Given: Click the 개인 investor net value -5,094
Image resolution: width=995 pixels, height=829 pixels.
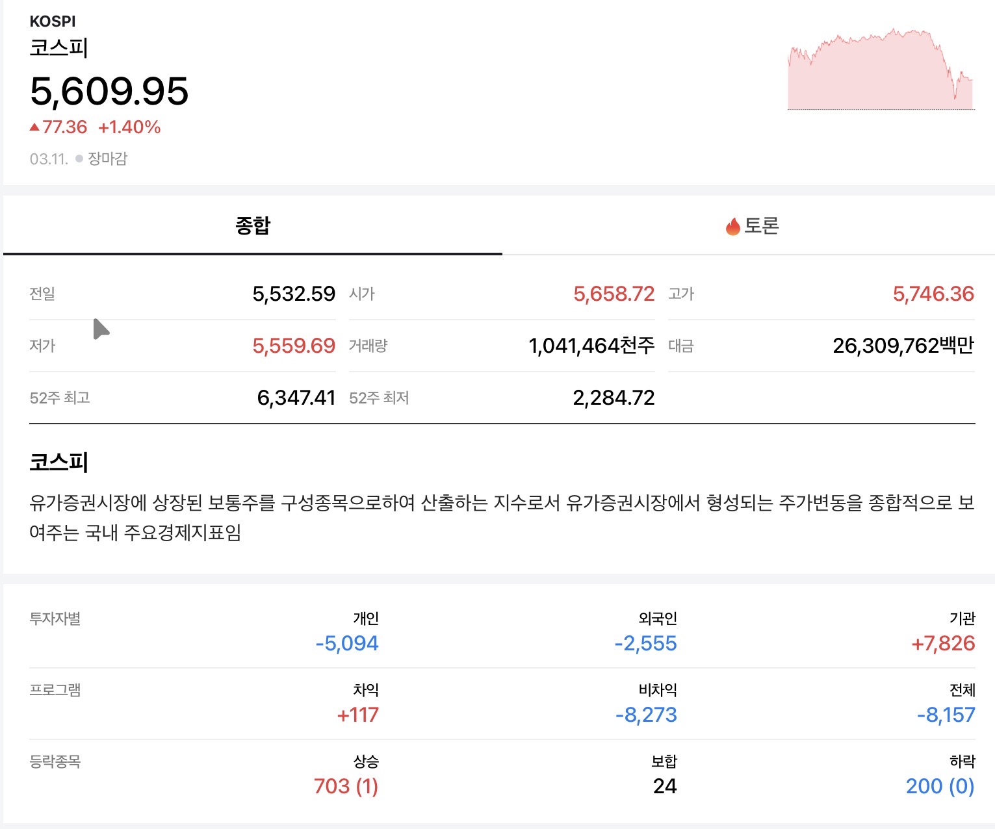Looking at the screenshot, I should (347, 643).
